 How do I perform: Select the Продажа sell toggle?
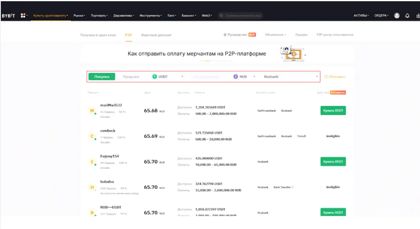131,77
